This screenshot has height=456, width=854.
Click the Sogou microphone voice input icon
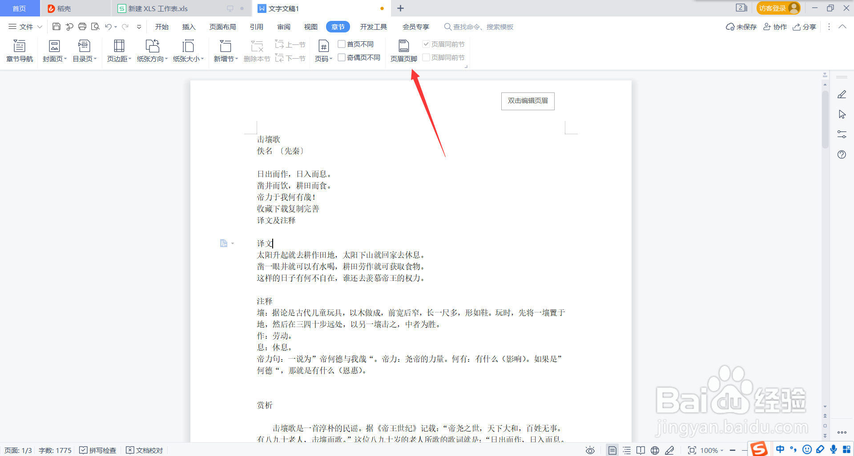coord(834,449)
